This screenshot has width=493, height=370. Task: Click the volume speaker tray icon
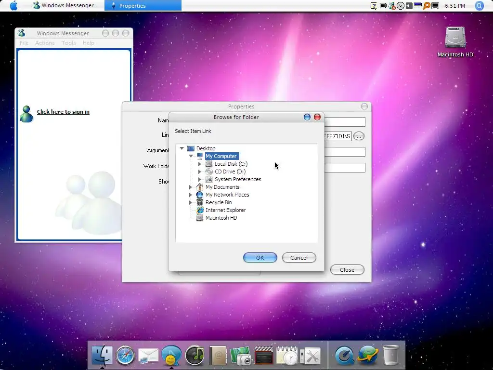[409, 6]
